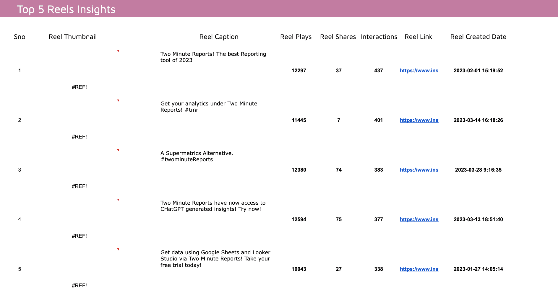Select the Reel Shares value 27
Viewport: 558px width, 303px height.
point(339,269)
